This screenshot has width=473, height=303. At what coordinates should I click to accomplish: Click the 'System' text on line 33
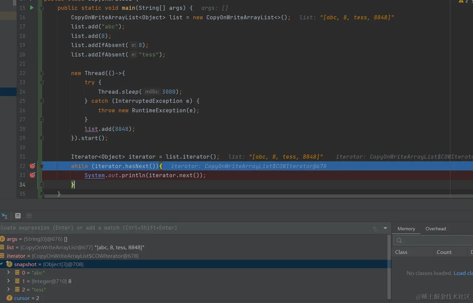94,175
